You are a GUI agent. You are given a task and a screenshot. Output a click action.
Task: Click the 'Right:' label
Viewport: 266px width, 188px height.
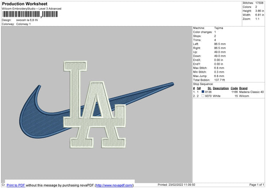[x=197, y=48]
